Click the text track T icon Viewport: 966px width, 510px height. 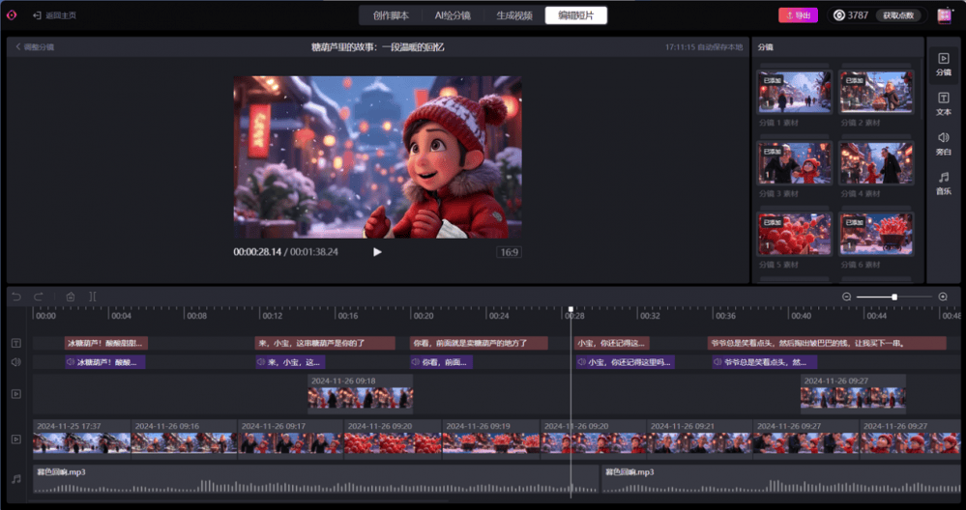coord(16,343)
